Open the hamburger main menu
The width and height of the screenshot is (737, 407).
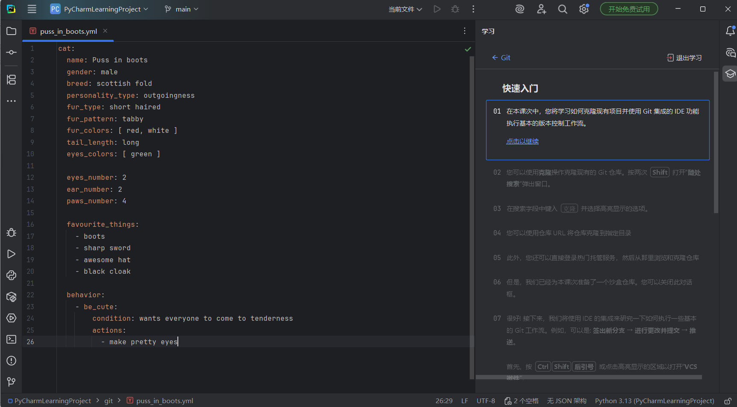(x=32, y=9)
